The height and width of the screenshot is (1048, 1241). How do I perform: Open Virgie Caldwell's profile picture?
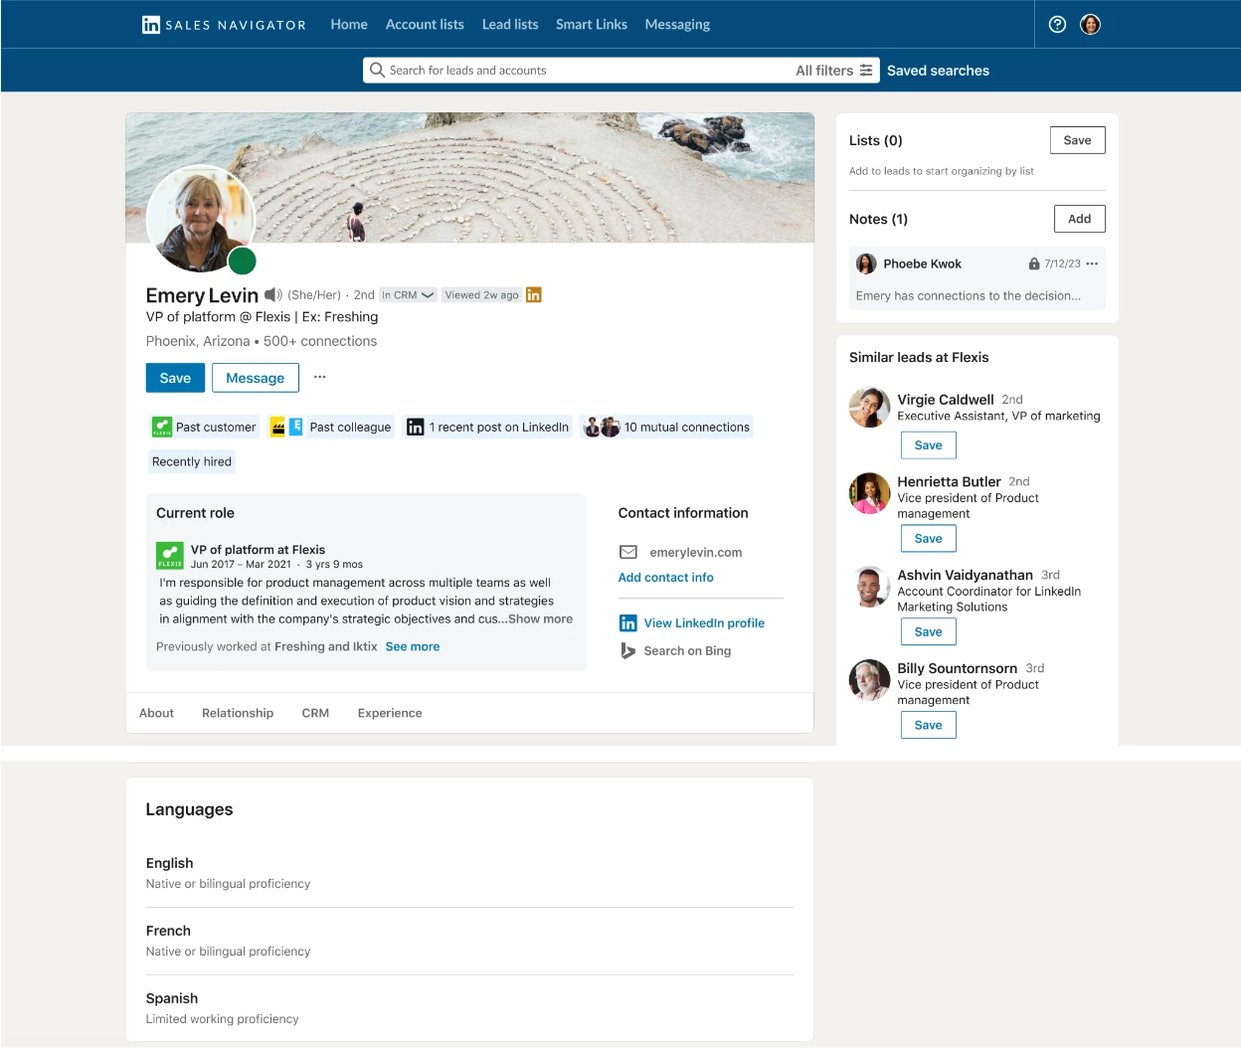pos(869,408)
